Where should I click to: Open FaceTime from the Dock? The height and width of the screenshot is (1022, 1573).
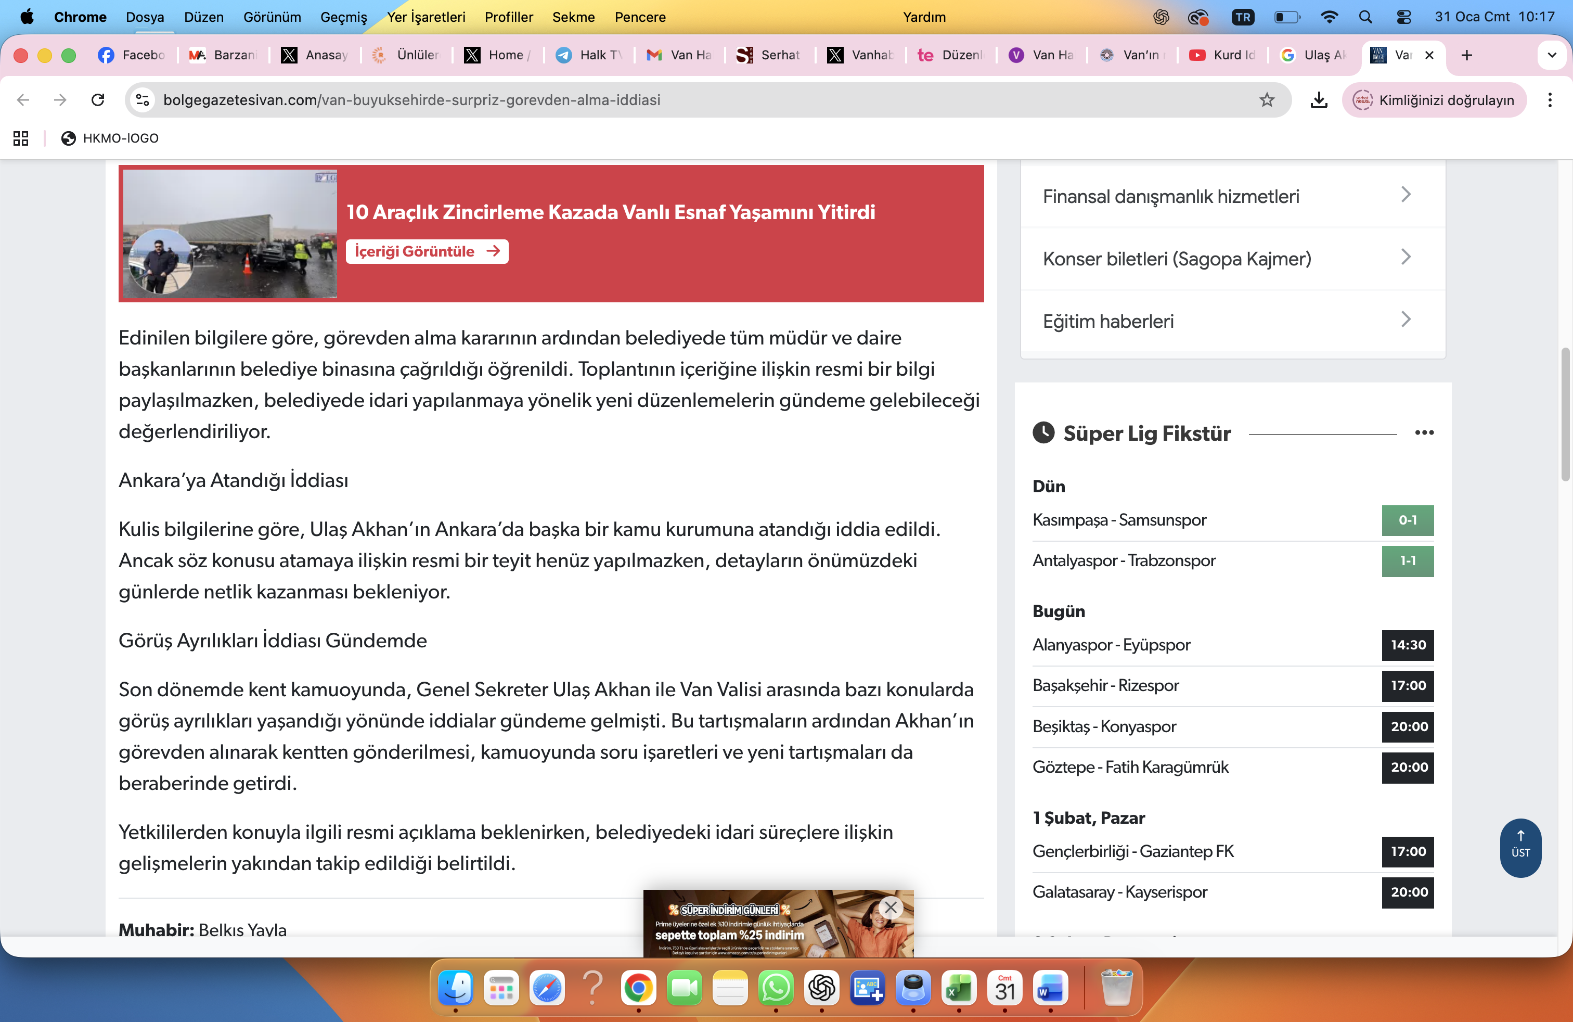coord(684,988)
